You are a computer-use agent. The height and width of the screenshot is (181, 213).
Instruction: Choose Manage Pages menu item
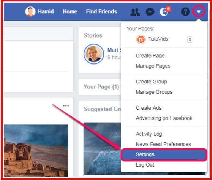click(x=153, y=66)
